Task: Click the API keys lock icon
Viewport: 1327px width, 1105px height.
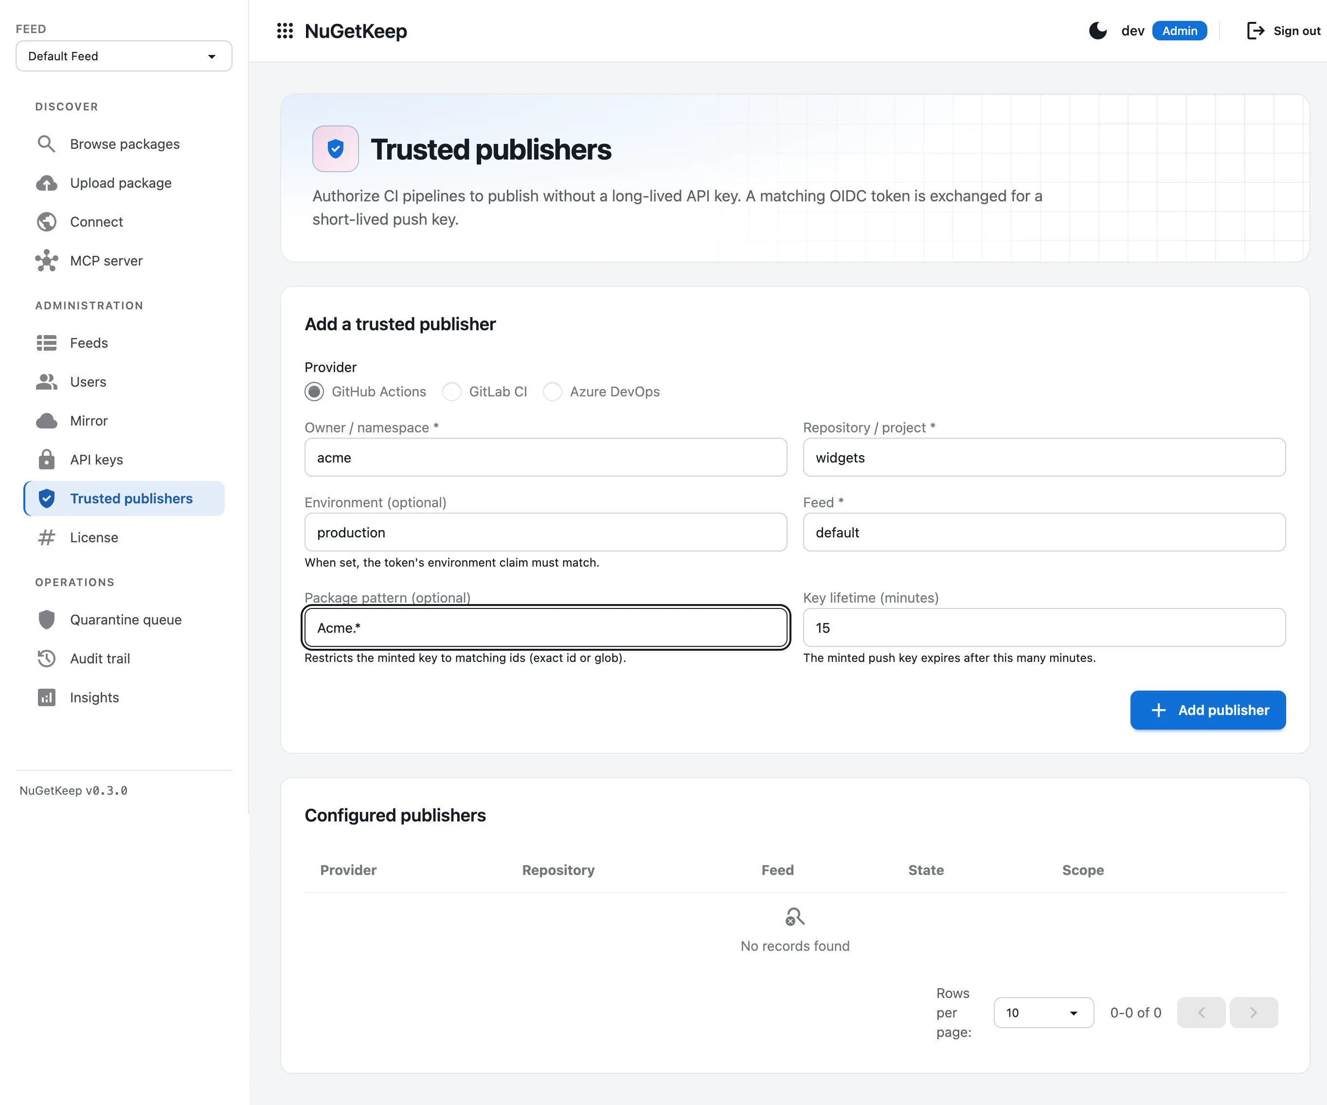Action: coord(46,459)
